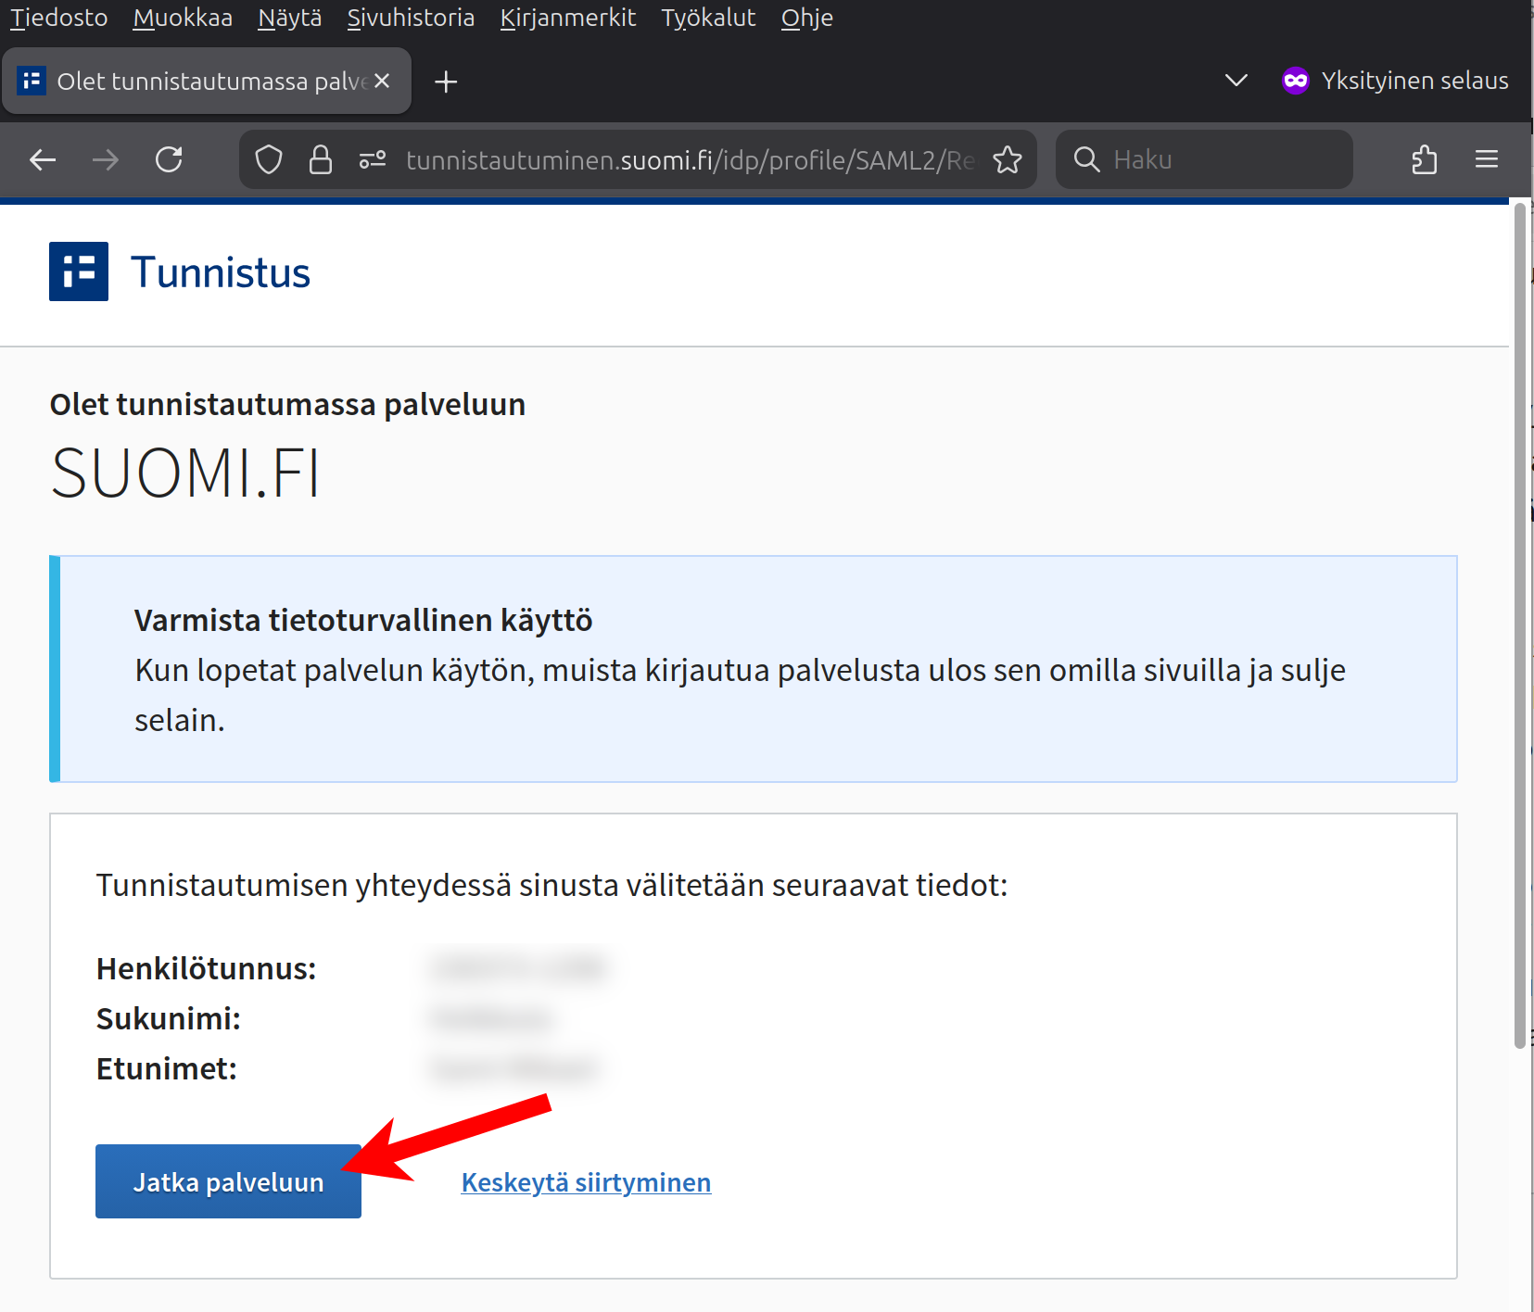Open the tracking protection shield icon
The image size is (1534, 1312).
click(x=269, y=160)
